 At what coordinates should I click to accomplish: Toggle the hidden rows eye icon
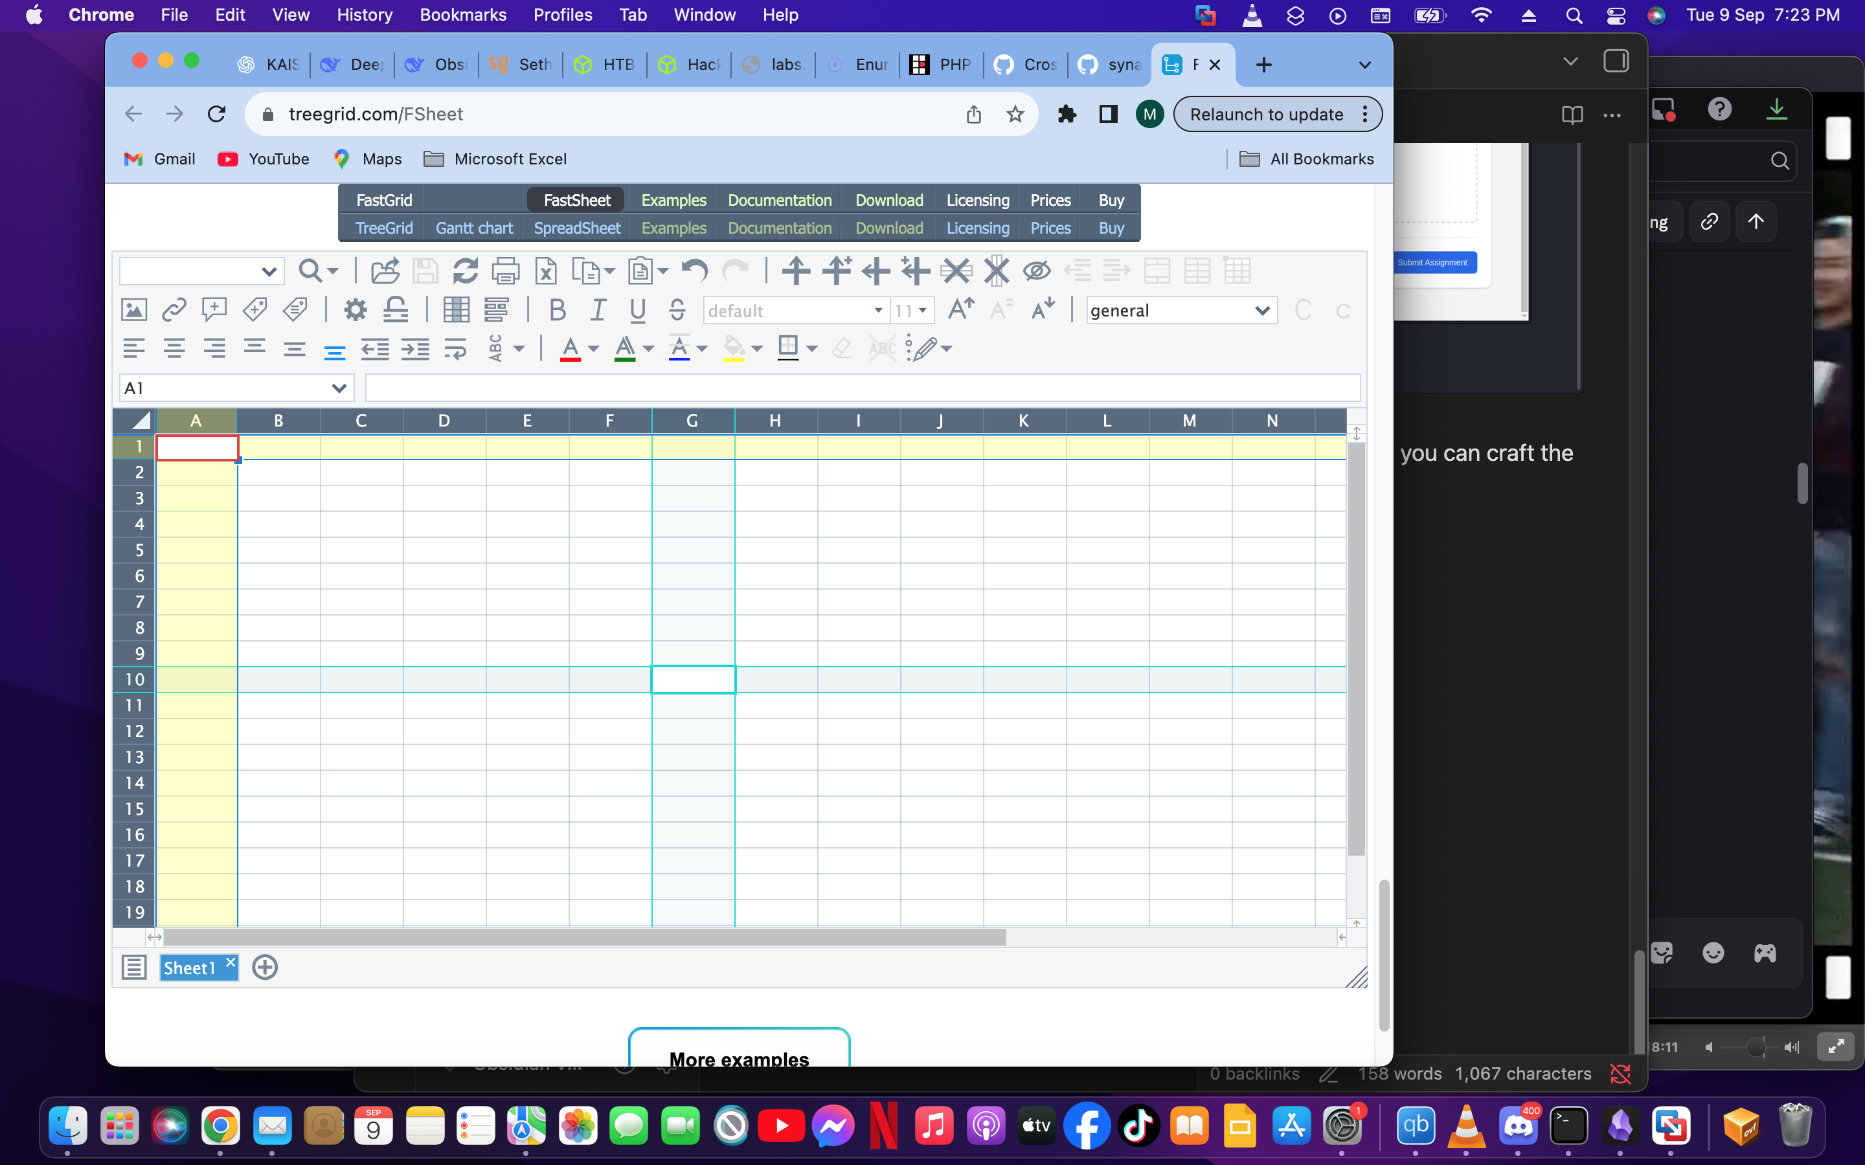(1037, 271)
